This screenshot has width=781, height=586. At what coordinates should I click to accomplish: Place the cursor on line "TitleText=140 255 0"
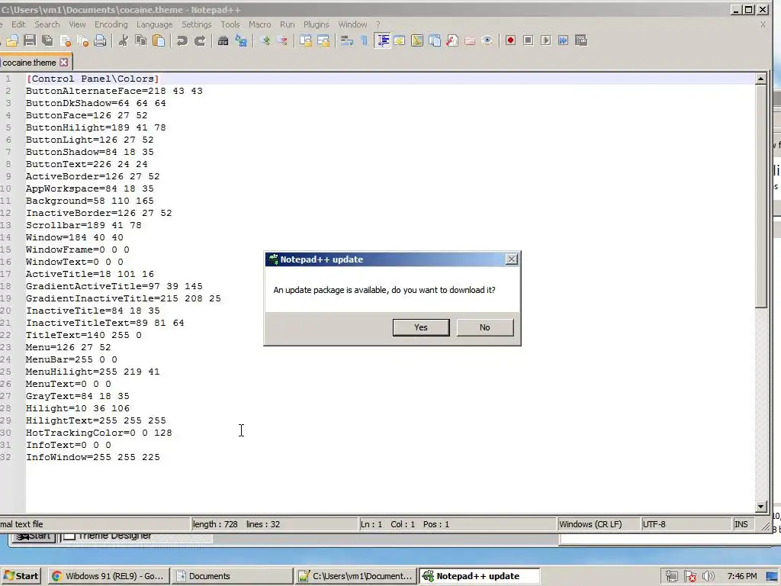[84, 335]
